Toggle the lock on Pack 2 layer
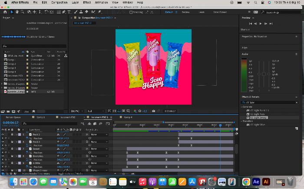304x189 pixels. [12, 135]
